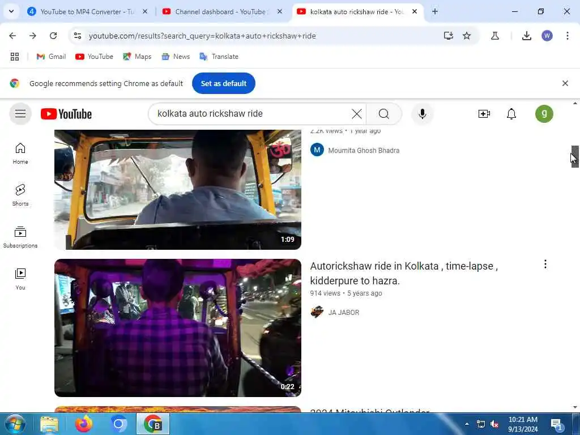Open the News bookmark
Viewport: 580px width, 435px height.
(176, 57)
